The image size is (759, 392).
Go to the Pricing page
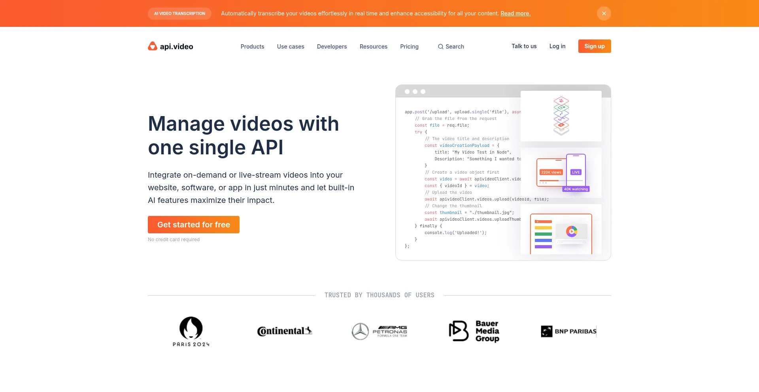(x=409, y=47)
